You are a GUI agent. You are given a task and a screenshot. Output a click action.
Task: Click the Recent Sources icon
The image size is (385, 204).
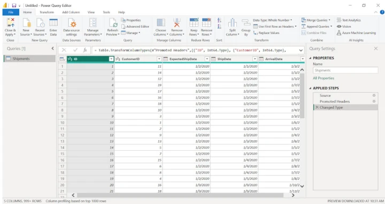click(x=40, y=22)
